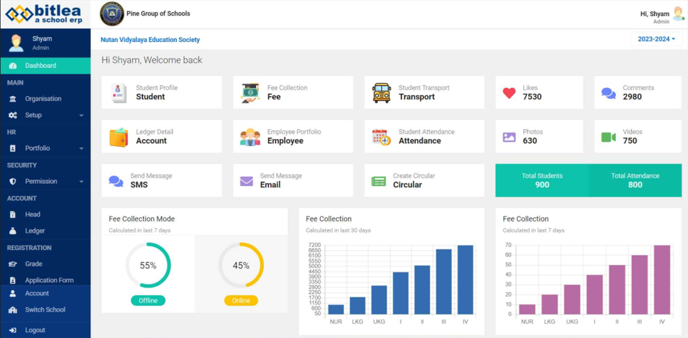
Task: Open the Student Attendance calendar icon
Action: [381, 137]
